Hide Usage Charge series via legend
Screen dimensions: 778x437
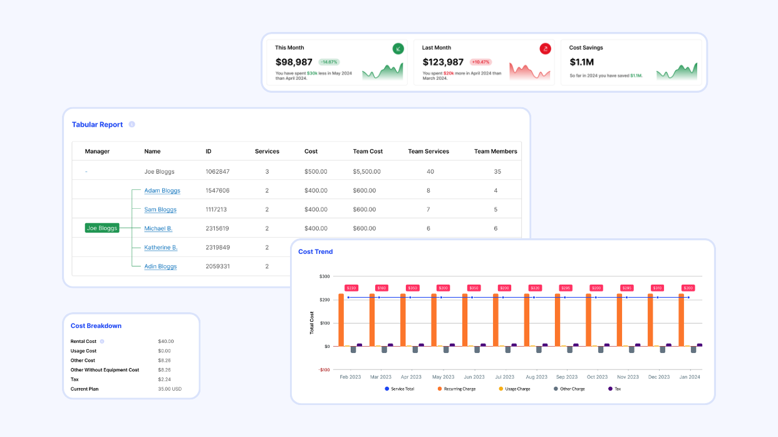514,389
